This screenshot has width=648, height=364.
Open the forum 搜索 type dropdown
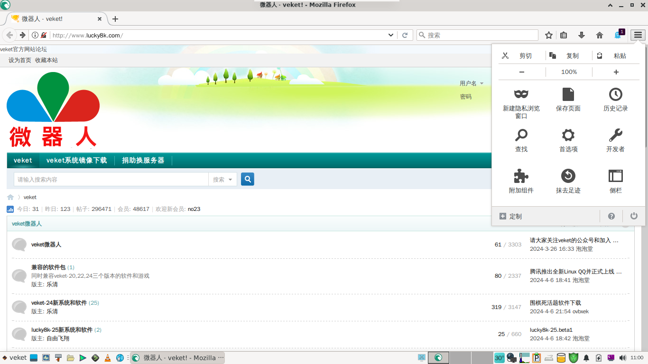(223, 179)
